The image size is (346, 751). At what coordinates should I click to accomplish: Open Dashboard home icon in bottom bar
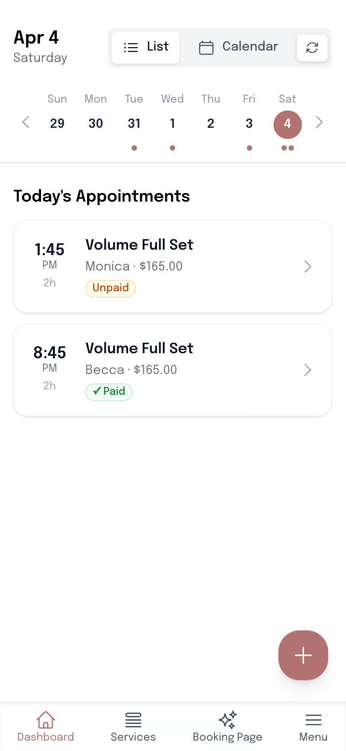click(x=45, y=720)
